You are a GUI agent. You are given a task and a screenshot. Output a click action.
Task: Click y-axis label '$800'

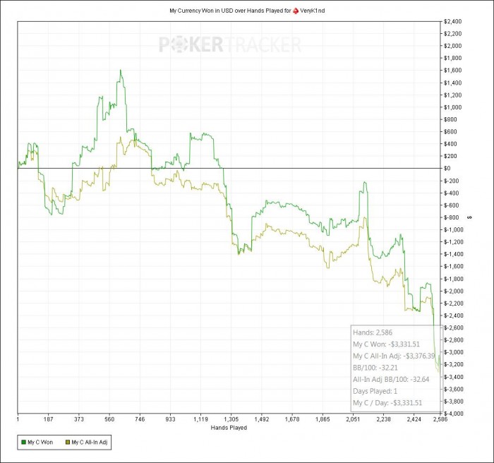[450, 119]
